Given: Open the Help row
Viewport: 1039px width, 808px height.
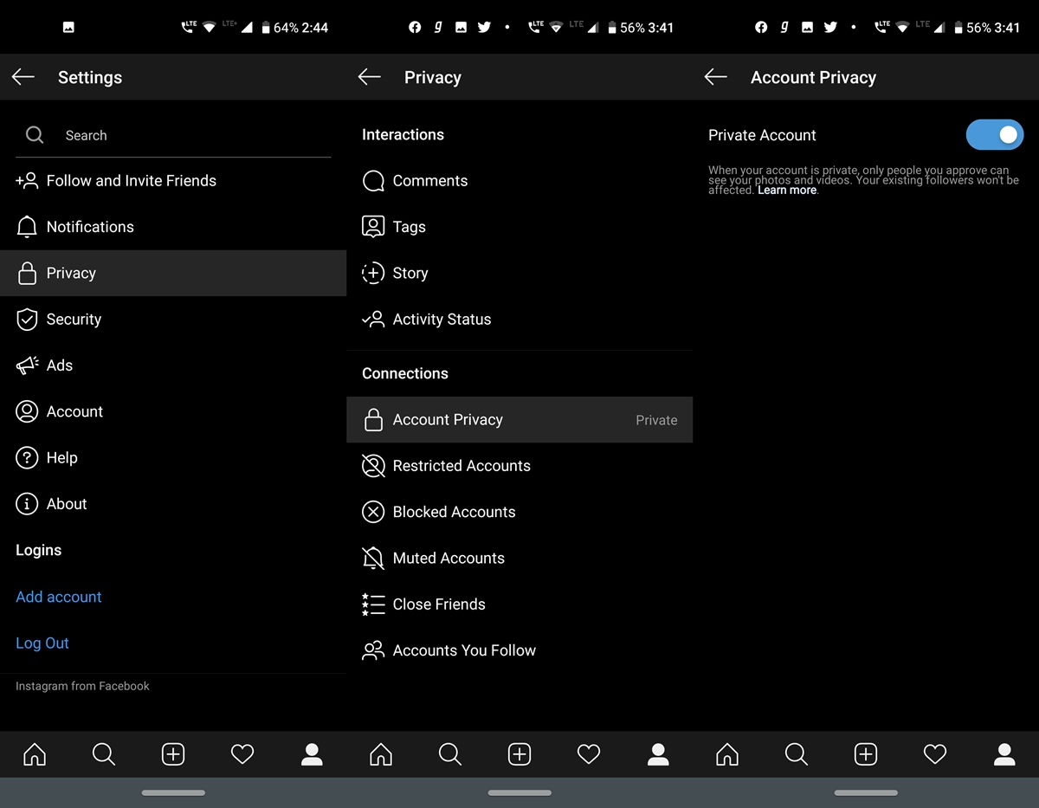Looking at the screenshot, I should click(173, 457).
